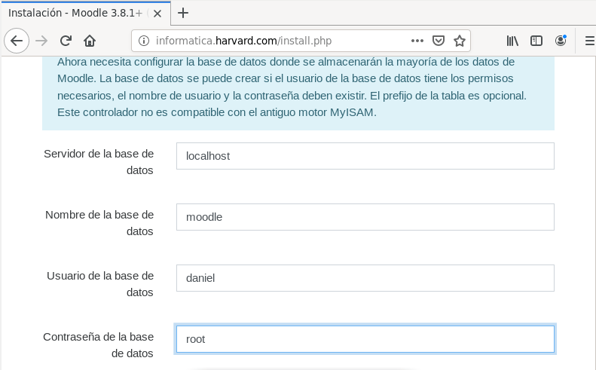Select the database user field with daniel
596x370 pixels.
click(365, 278)
